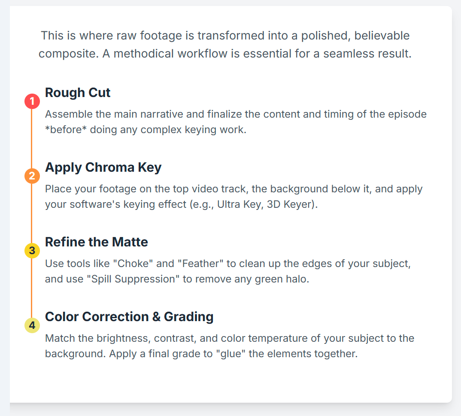The image size is (461, 416).
Task: Click the word "*before*" in step 1 text
Action: click(x=66, y=130)
